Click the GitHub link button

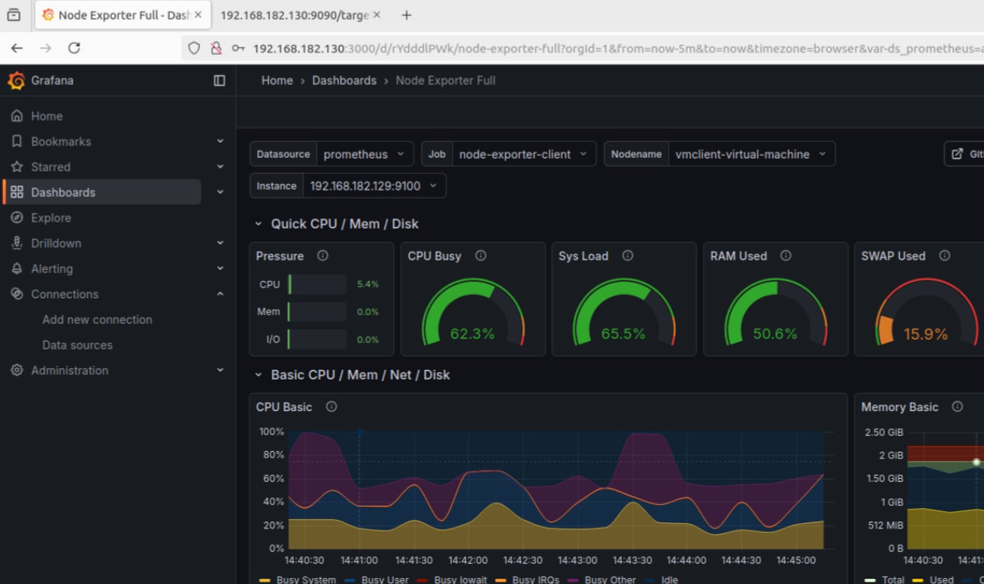(x=964, y=154)
